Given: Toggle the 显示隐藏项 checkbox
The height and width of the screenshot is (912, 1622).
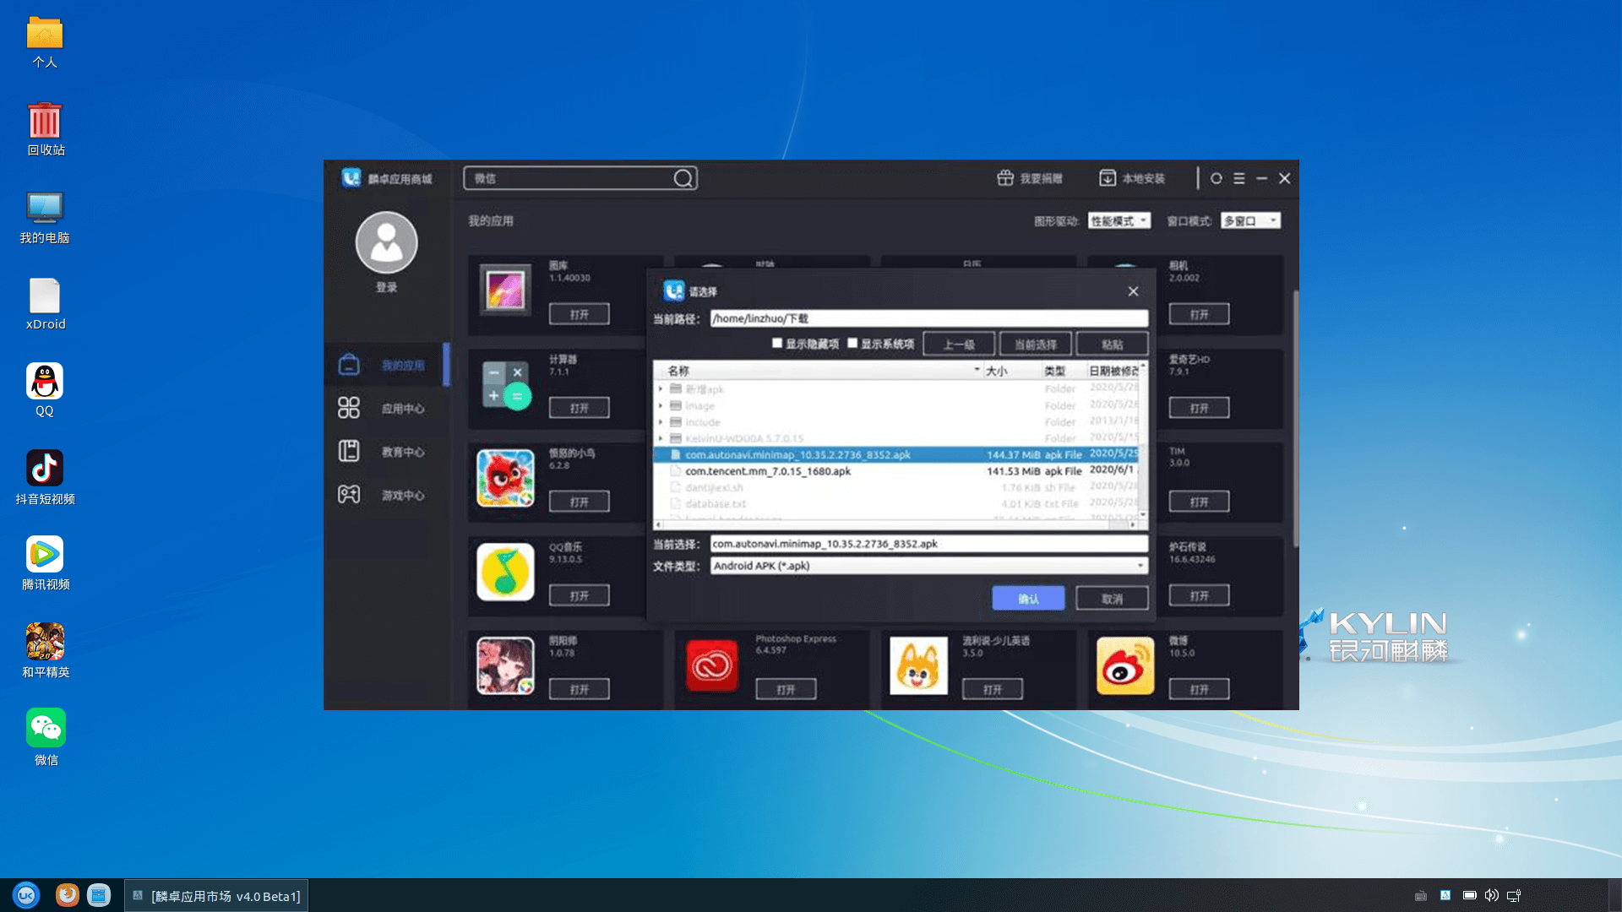Looking at the screenshot, I should [777, 343].
